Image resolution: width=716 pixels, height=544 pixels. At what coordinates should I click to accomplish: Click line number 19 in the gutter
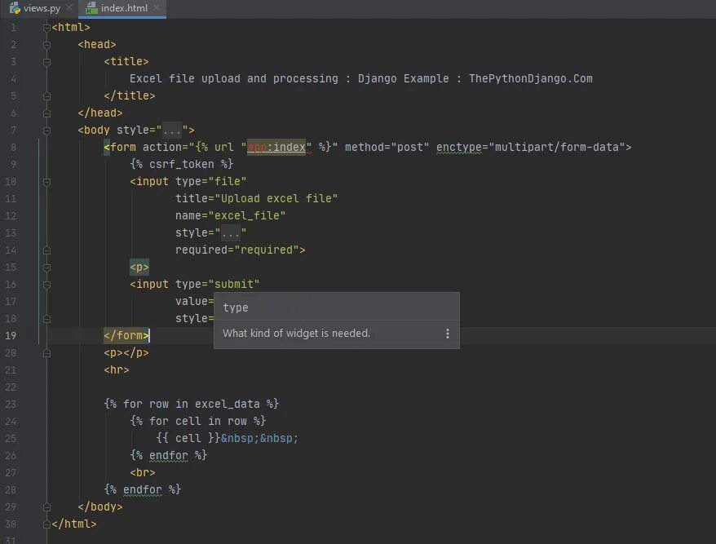click(11, 336)
